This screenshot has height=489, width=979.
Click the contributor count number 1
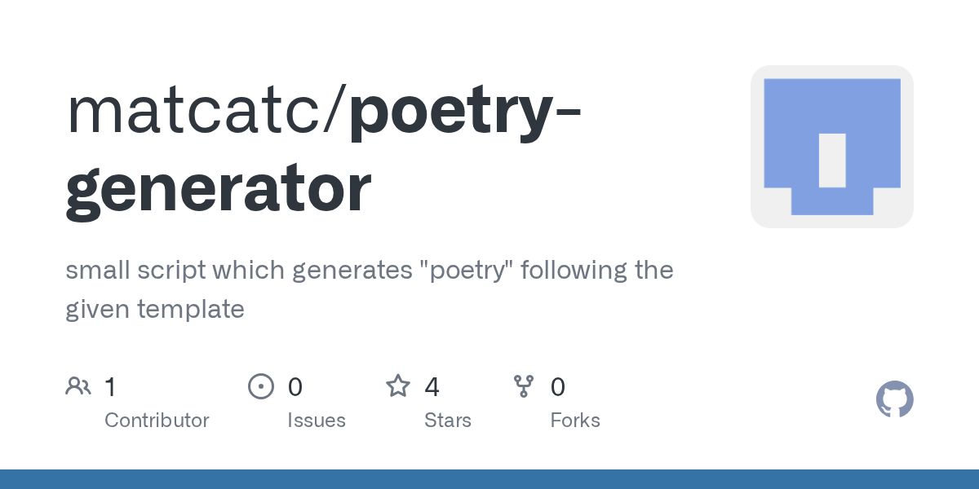(x=110, y=386)
